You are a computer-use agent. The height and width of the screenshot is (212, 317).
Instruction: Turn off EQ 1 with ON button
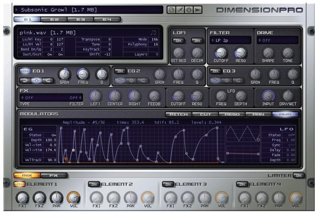[25, 71]
